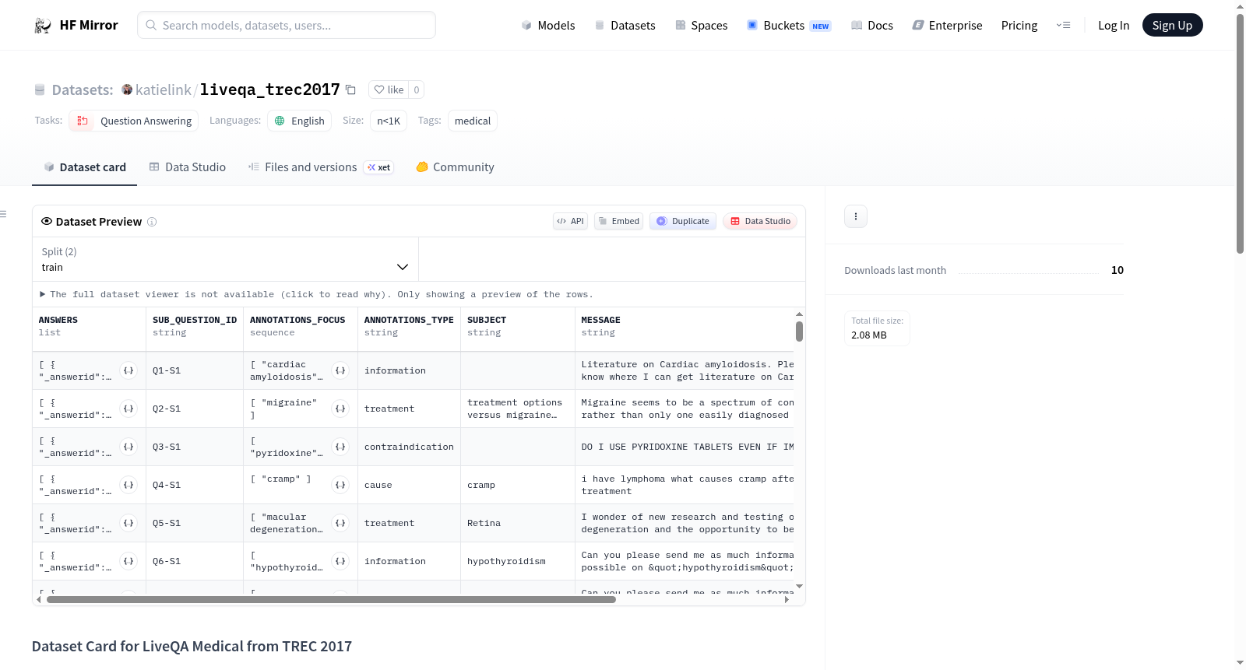Filter by Question Answering task tag
The height and width of the screenshot is (670, 1246).
[x=134, y=121]
